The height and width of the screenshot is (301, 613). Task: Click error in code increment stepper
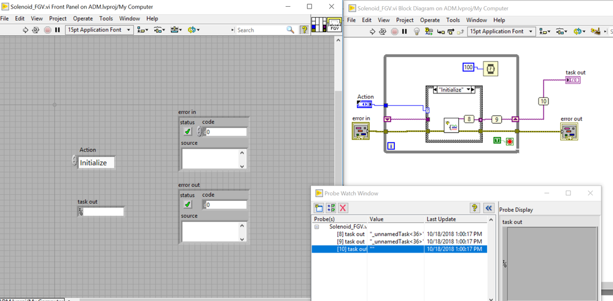[x=200, y=131]
